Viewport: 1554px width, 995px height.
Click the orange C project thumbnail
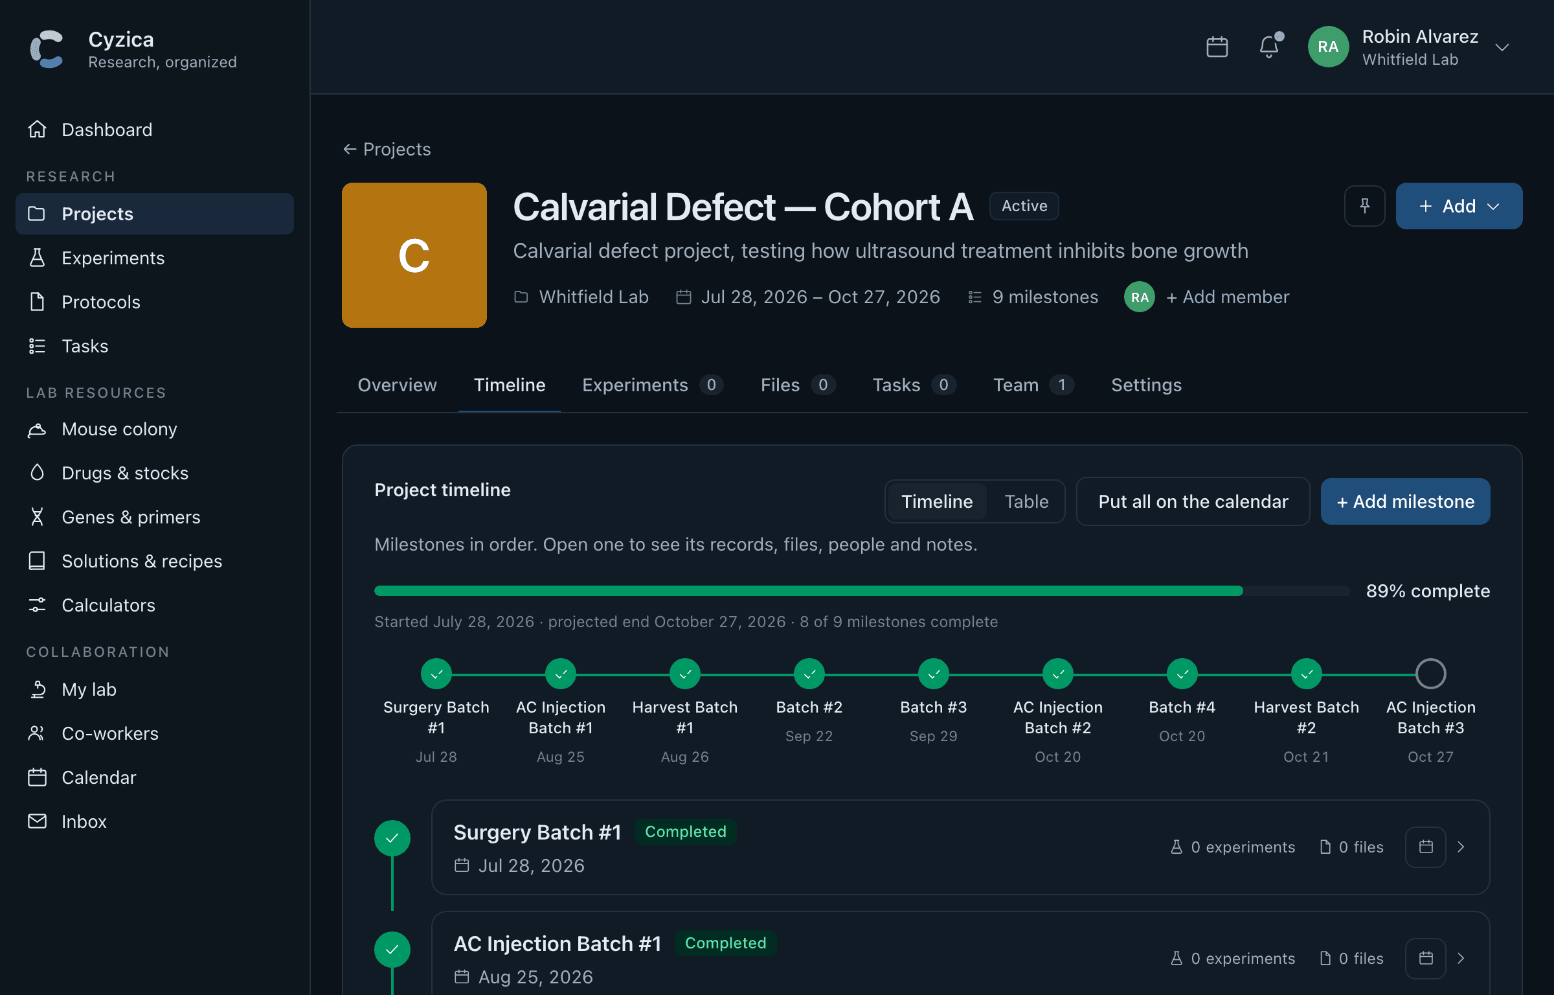414,255
